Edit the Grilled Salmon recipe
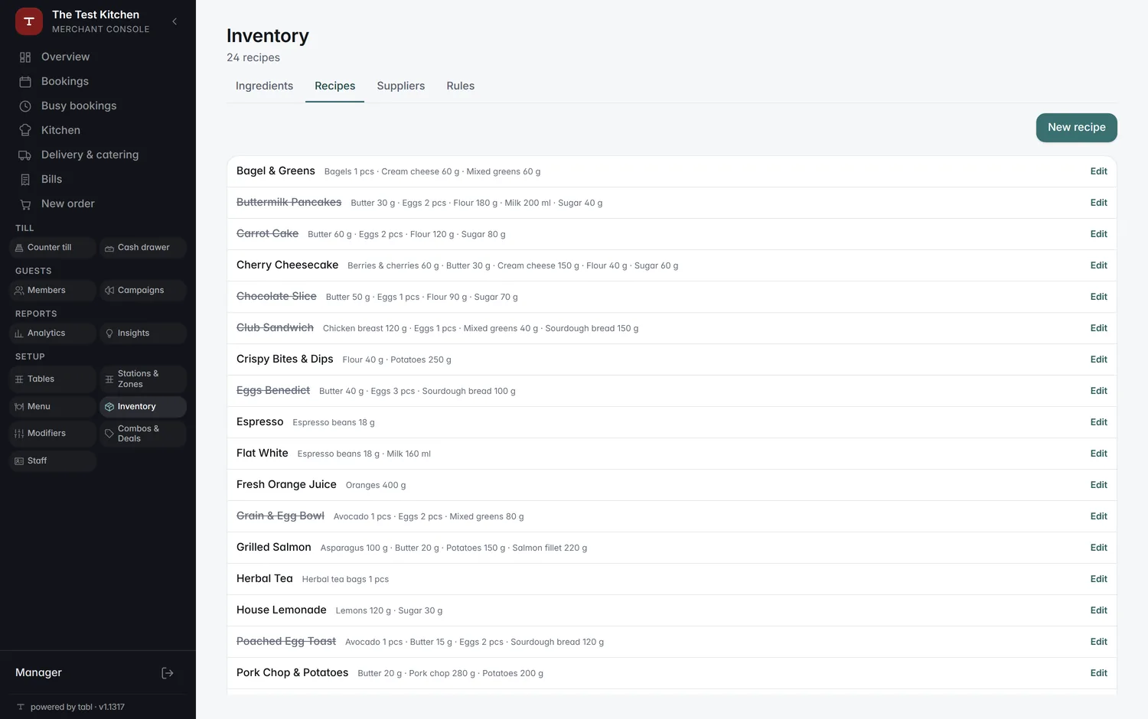The height and width of the screenshot is (719, 1148). coord(1098,548)
